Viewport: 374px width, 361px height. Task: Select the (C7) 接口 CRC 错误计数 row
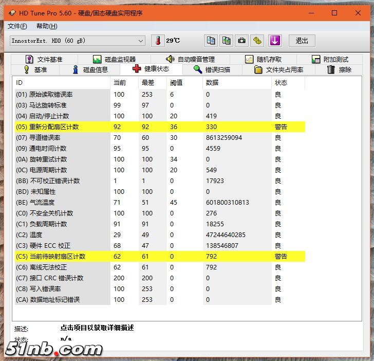coord(160,278)
